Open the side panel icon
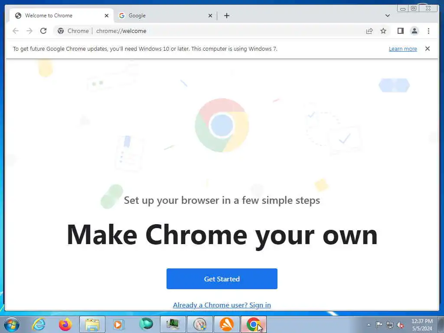Screen dimensions: 444x333 pos(400,31)
